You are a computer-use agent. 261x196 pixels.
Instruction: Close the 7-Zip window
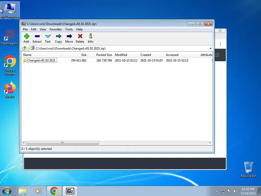click(x=208, y=24)
